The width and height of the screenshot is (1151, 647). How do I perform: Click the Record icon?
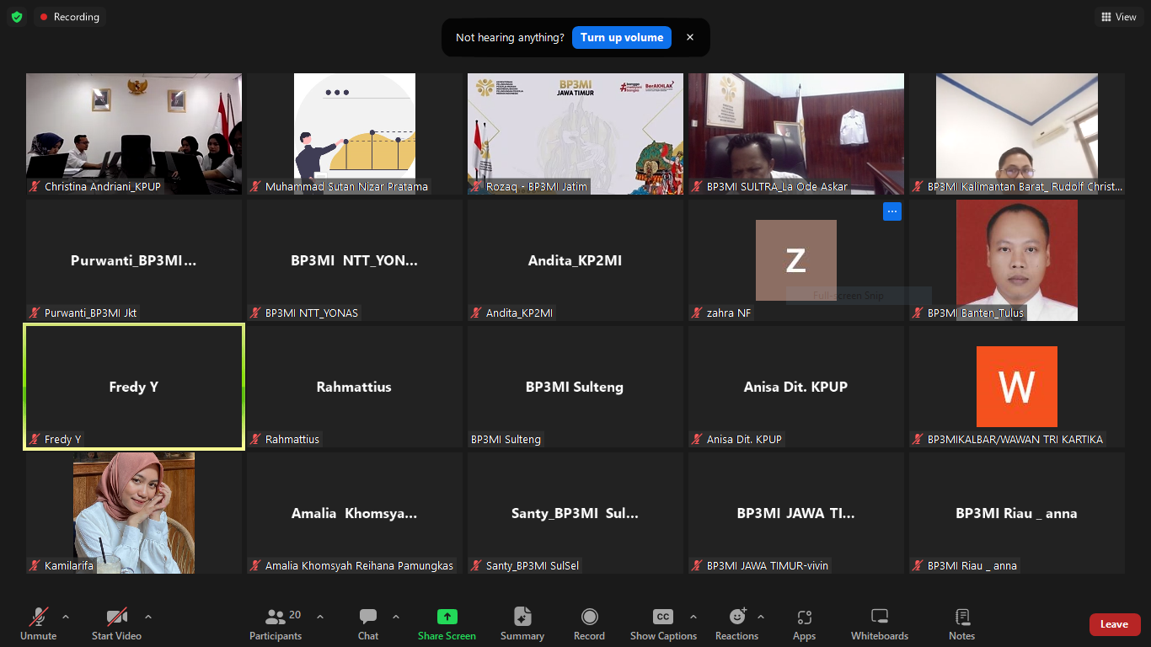589,624
